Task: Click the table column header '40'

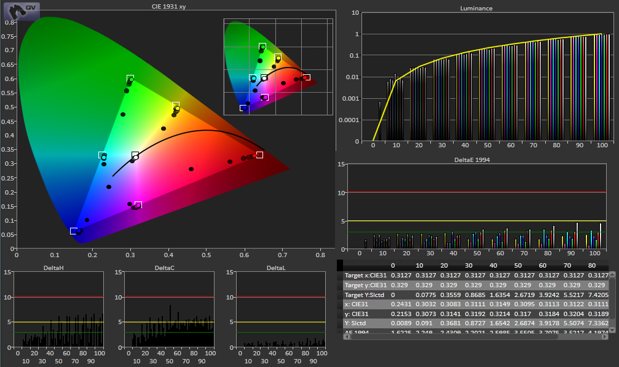Action: point(494,265)
